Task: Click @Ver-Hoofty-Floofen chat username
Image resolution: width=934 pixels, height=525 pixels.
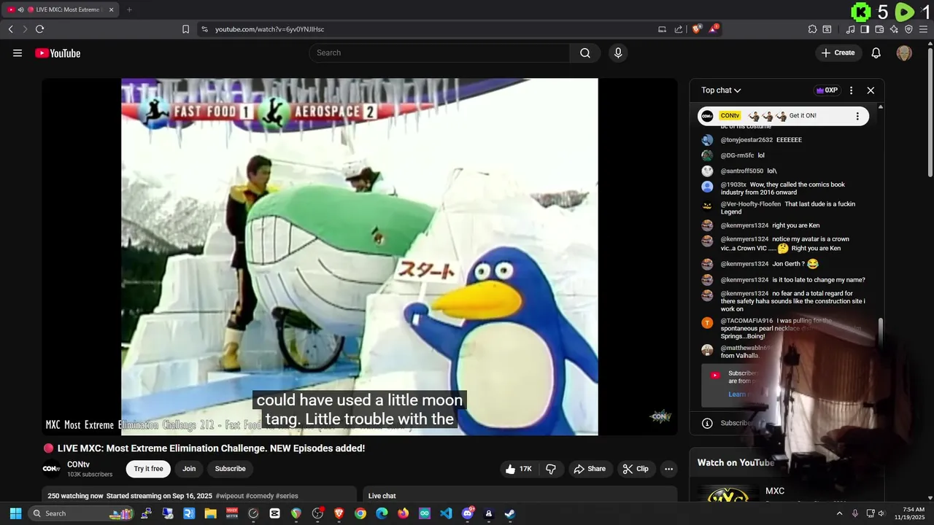Action: coord(751,204)
